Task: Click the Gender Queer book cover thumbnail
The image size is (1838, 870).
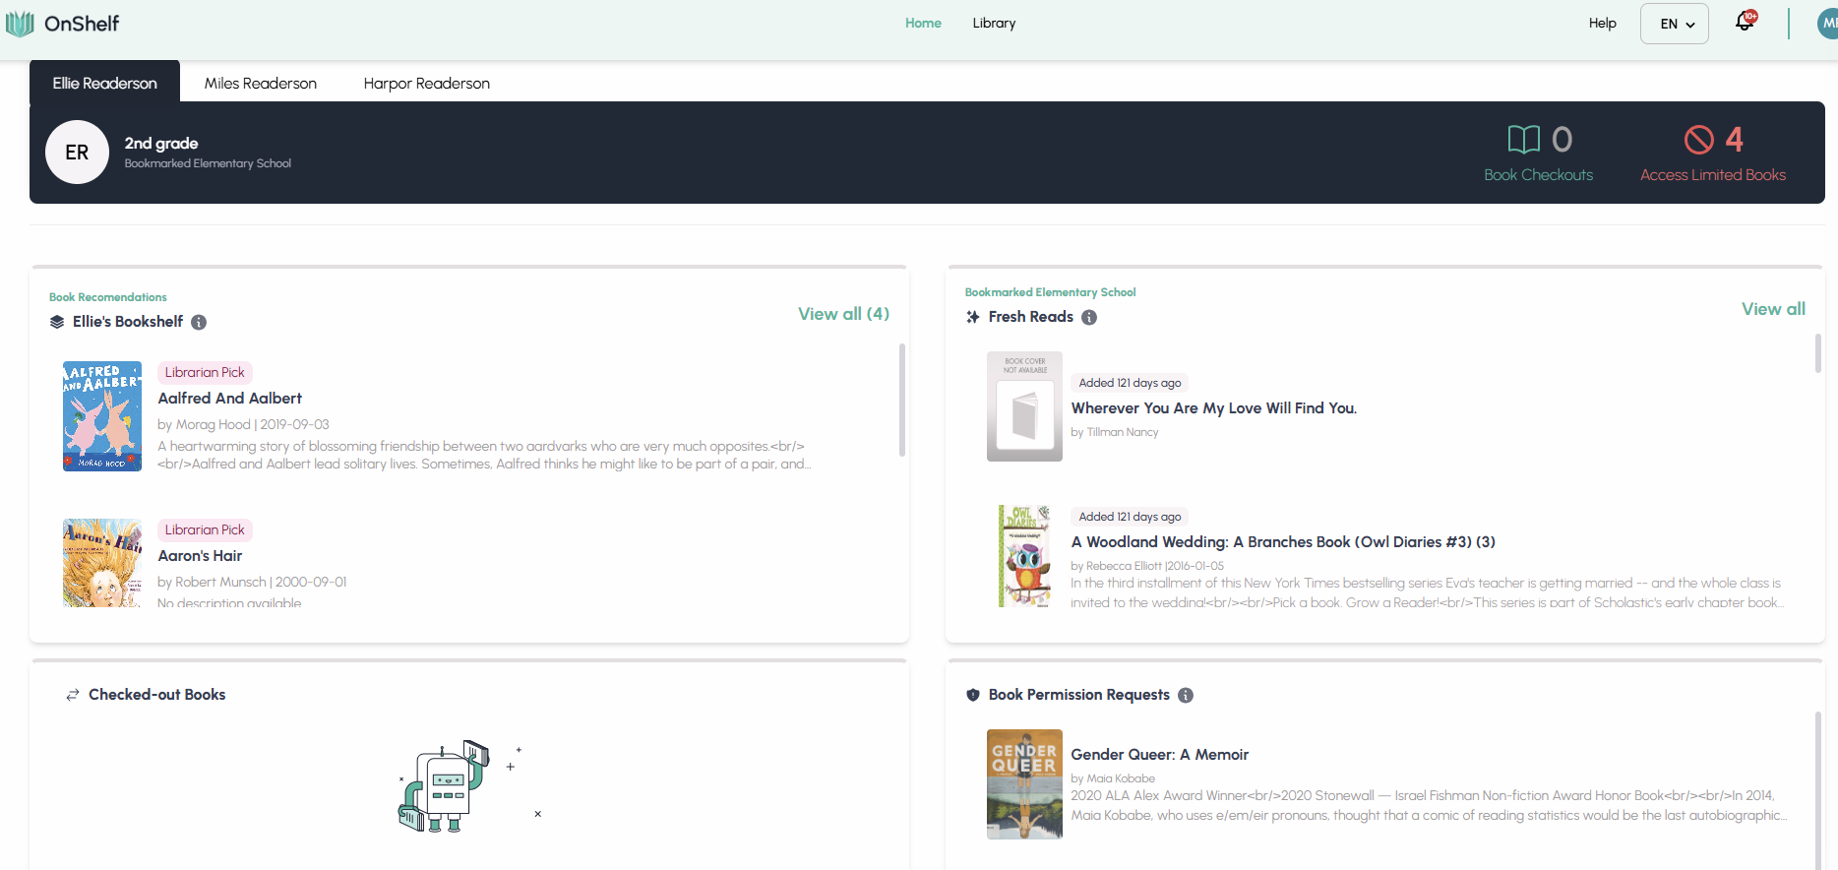Action: [x=1024, y=784]
